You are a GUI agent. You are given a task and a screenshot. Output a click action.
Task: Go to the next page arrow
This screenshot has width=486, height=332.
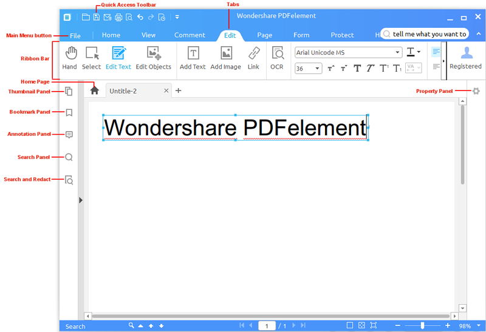pos(293,325)
